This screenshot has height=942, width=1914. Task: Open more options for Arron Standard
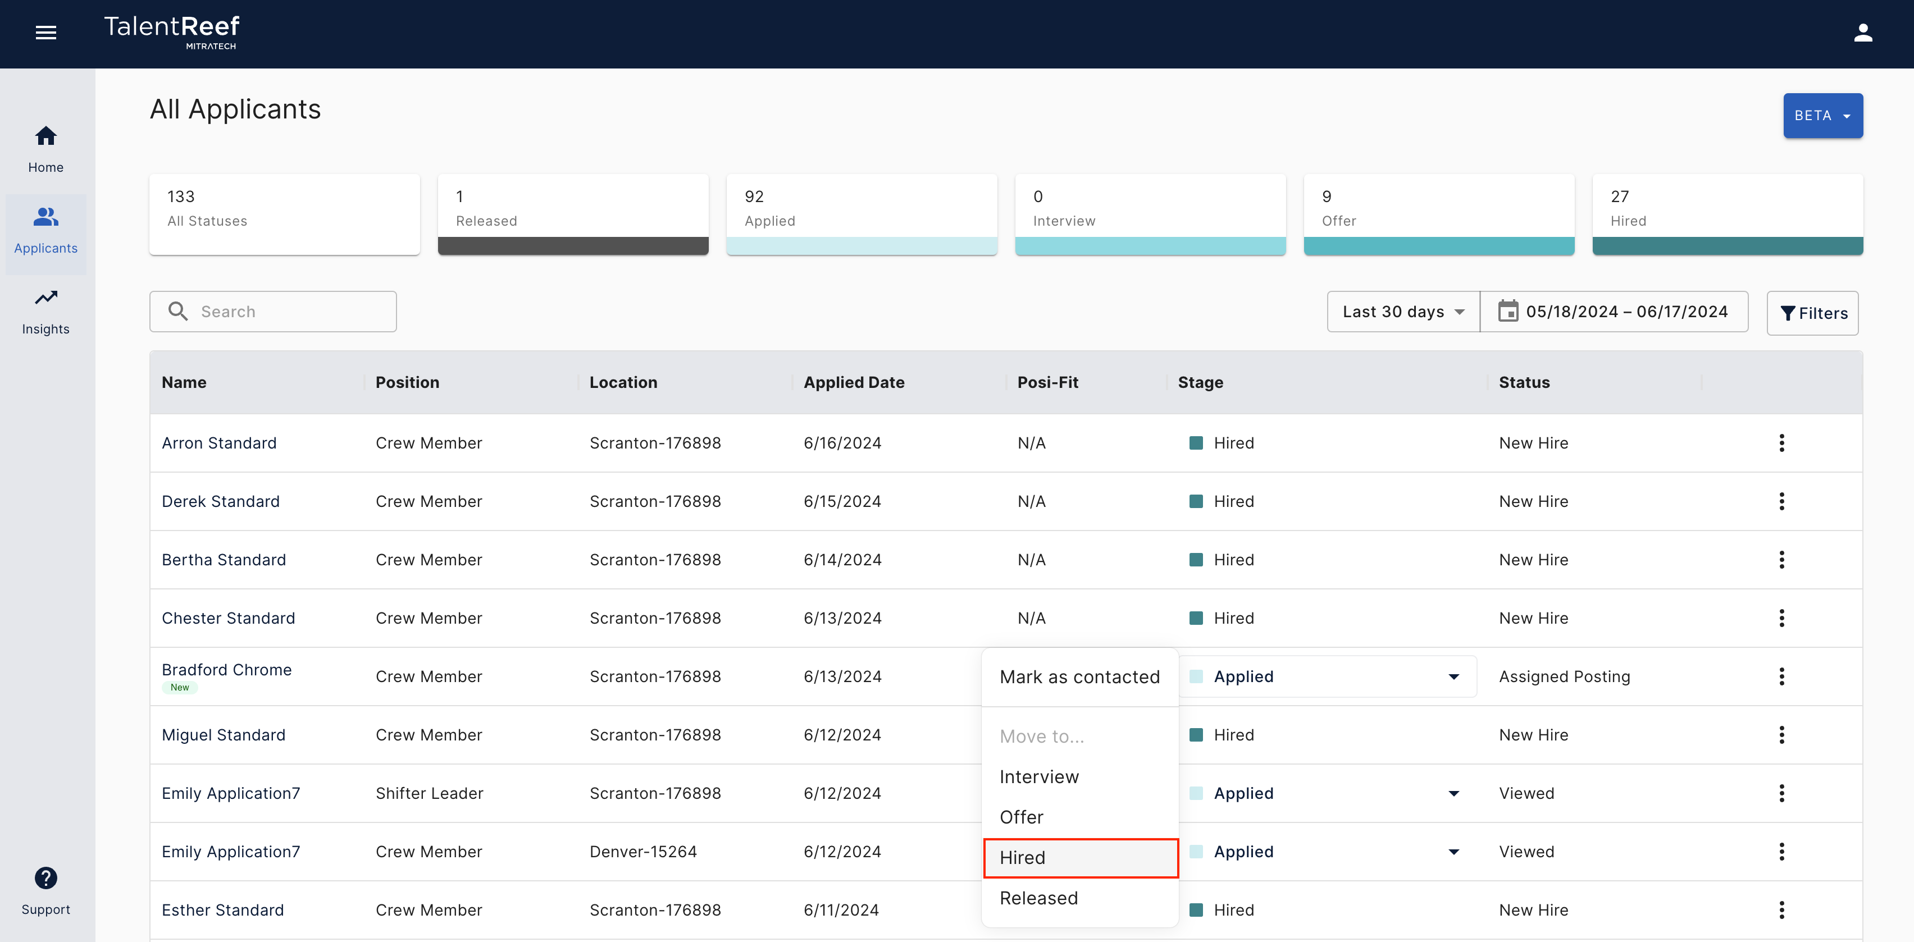1781,443
